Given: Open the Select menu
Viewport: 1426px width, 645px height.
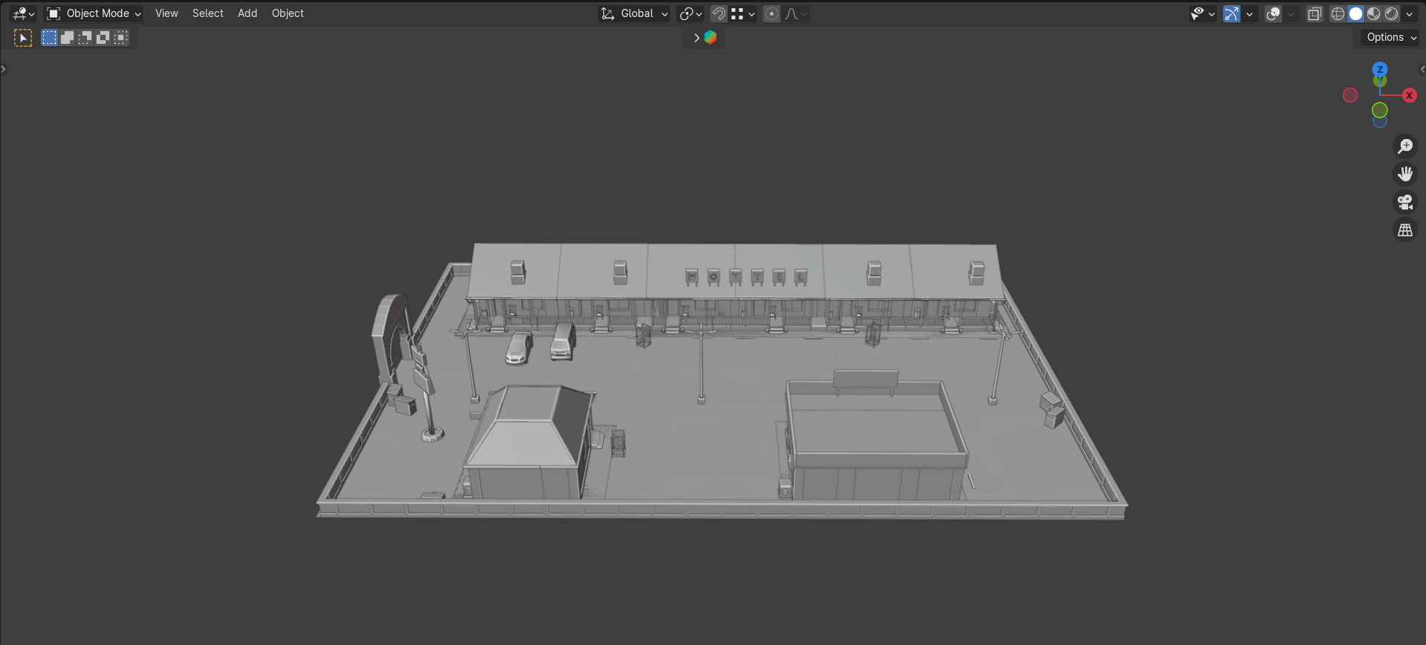Looking at the screenshot, I should click(x=208, y=13).
